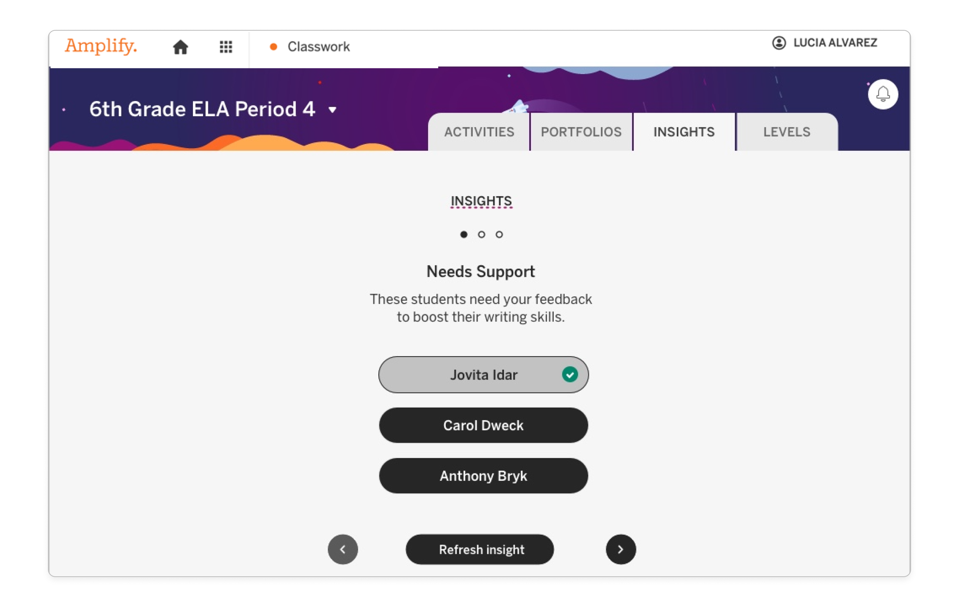Image resolution: width=959 pixels, height=607 pixels.
Task: Click the Amplify logo
Action: click(x=101, y=46)
